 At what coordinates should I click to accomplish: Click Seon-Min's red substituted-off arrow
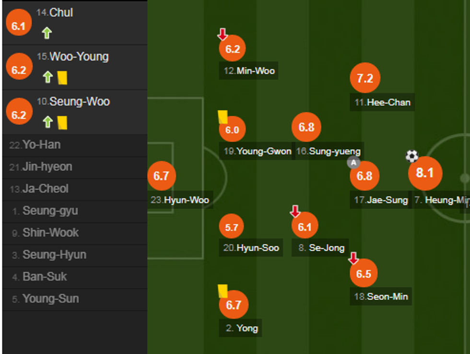pos(353,258)
